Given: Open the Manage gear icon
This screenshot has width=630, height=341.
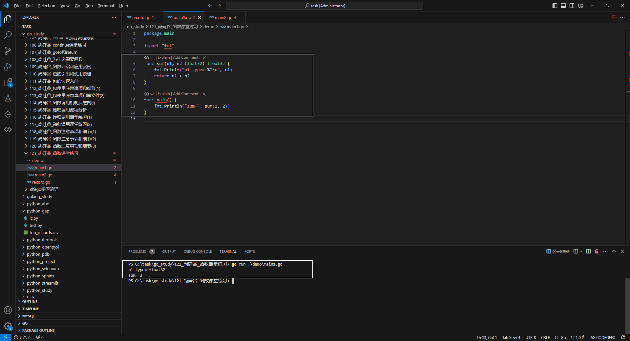Looking at the screenshot, I should pyautogui.click(x=8, y=326).
